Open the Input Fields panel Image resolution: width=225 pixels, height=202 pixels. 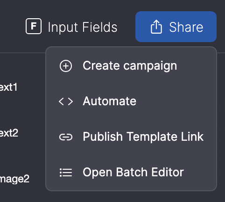coord(71,27)
